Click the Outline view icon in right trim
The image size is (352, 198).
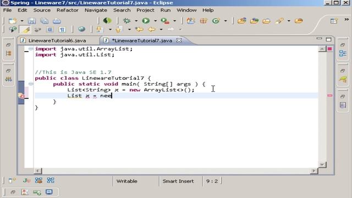pos(343,53)
